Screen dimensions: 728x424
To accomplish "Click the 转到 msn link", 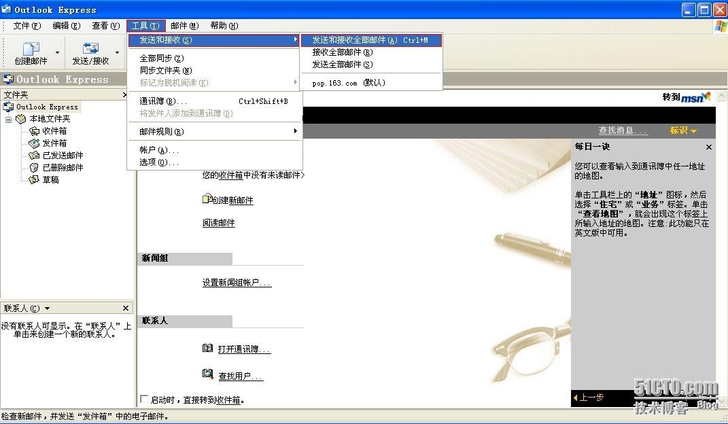I will click(x=687, y=97).
